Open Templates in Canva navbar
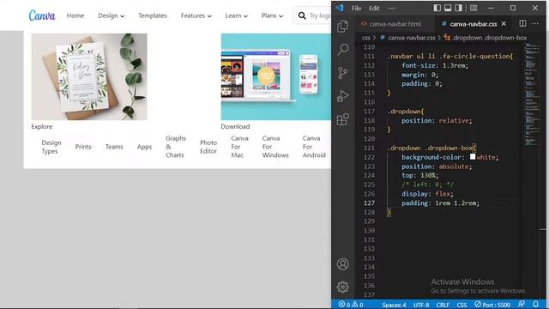 (153, 15)
